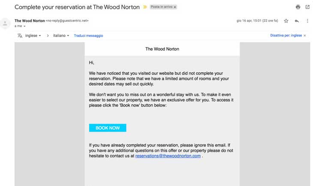
Task: Toggle the yellow importance marker beside the subject
Action: click(145, 7)
